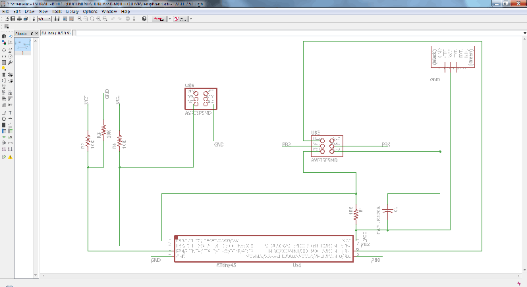527x287 pixels.
Task: Select the Delete tool
Action: tap(4, 75)
